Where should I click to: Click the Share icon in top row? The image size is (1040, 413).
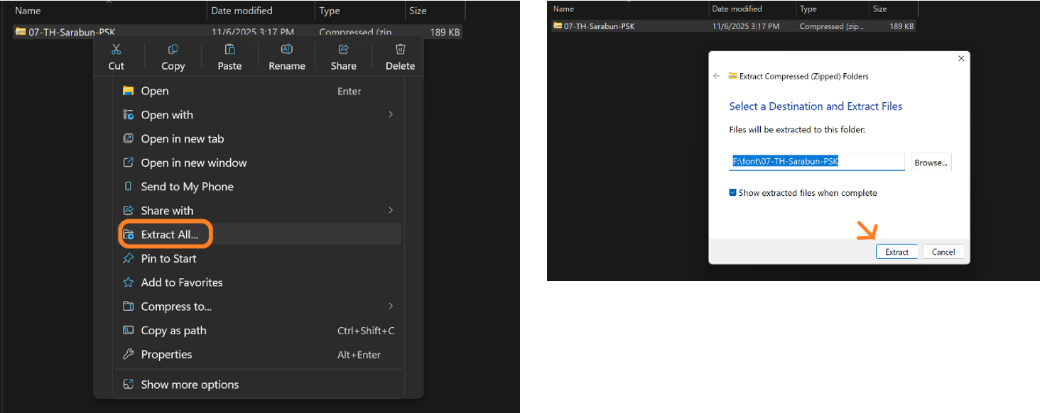tap(343, 50)
